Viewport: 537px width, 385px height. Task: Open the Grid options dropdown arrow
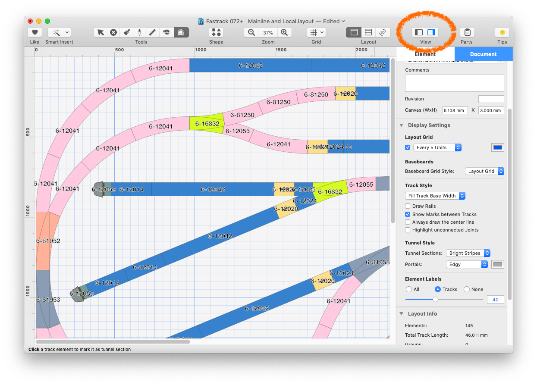point(322,32)
